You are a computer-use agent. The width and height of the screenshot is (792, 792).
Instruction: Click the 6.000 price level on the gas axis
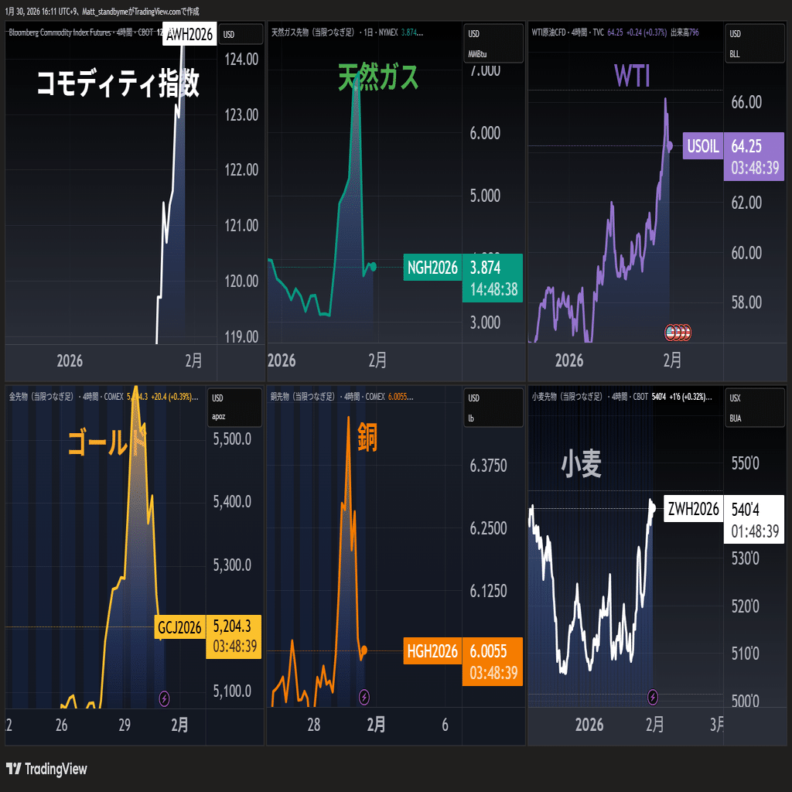pos(486,133)
